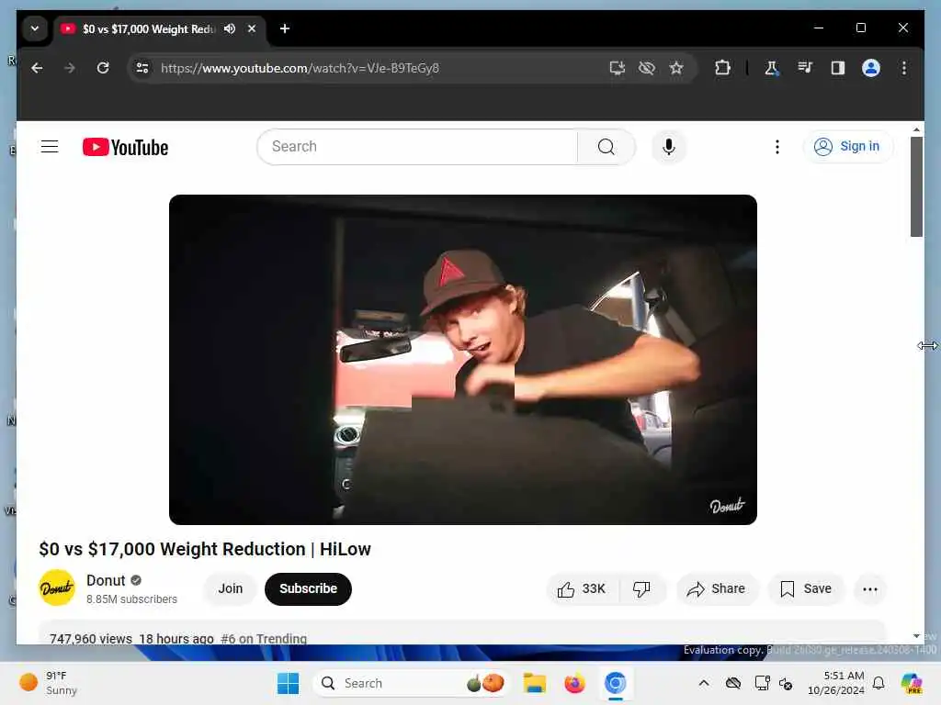941x705 pixels.
Task: Show hidden system tray icons
Action: pyautogui.click(x=704, y=683)
